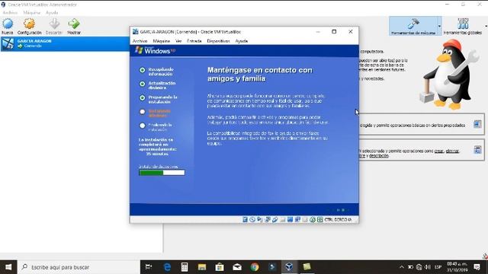The image size is (488, 274).
Task: Open Máquina menu in VirtualBox Manager window
Action: (x=32, y=13)
